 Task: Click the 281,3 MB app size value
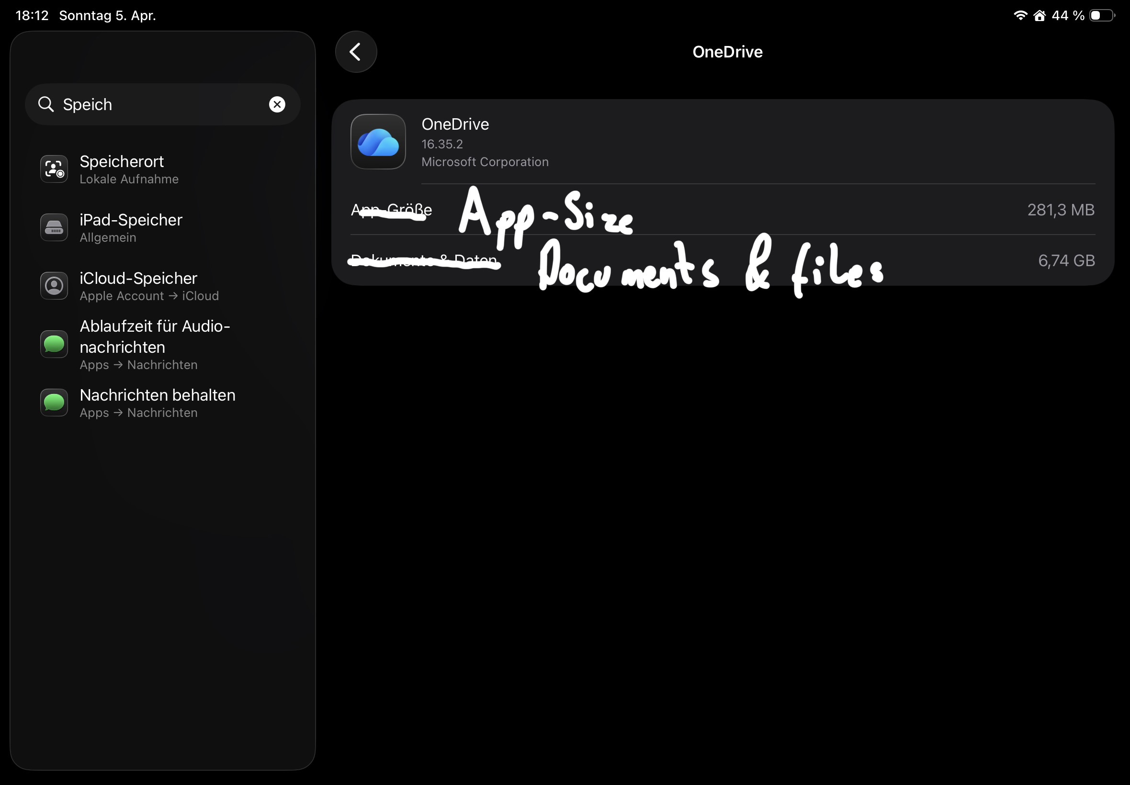click(x=1061, y=210)
